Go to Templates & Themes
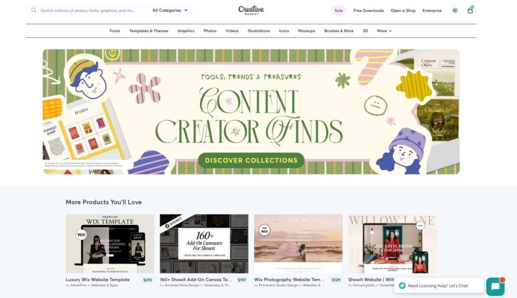The width and height of the screenshot is (517, 298). tap(149, 31)
